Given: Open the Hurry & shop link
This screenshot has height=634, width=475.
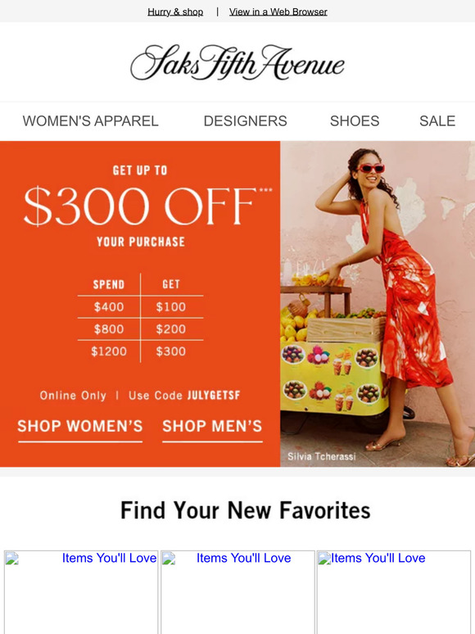Looking at the screenshot, I should click(175, 12).
